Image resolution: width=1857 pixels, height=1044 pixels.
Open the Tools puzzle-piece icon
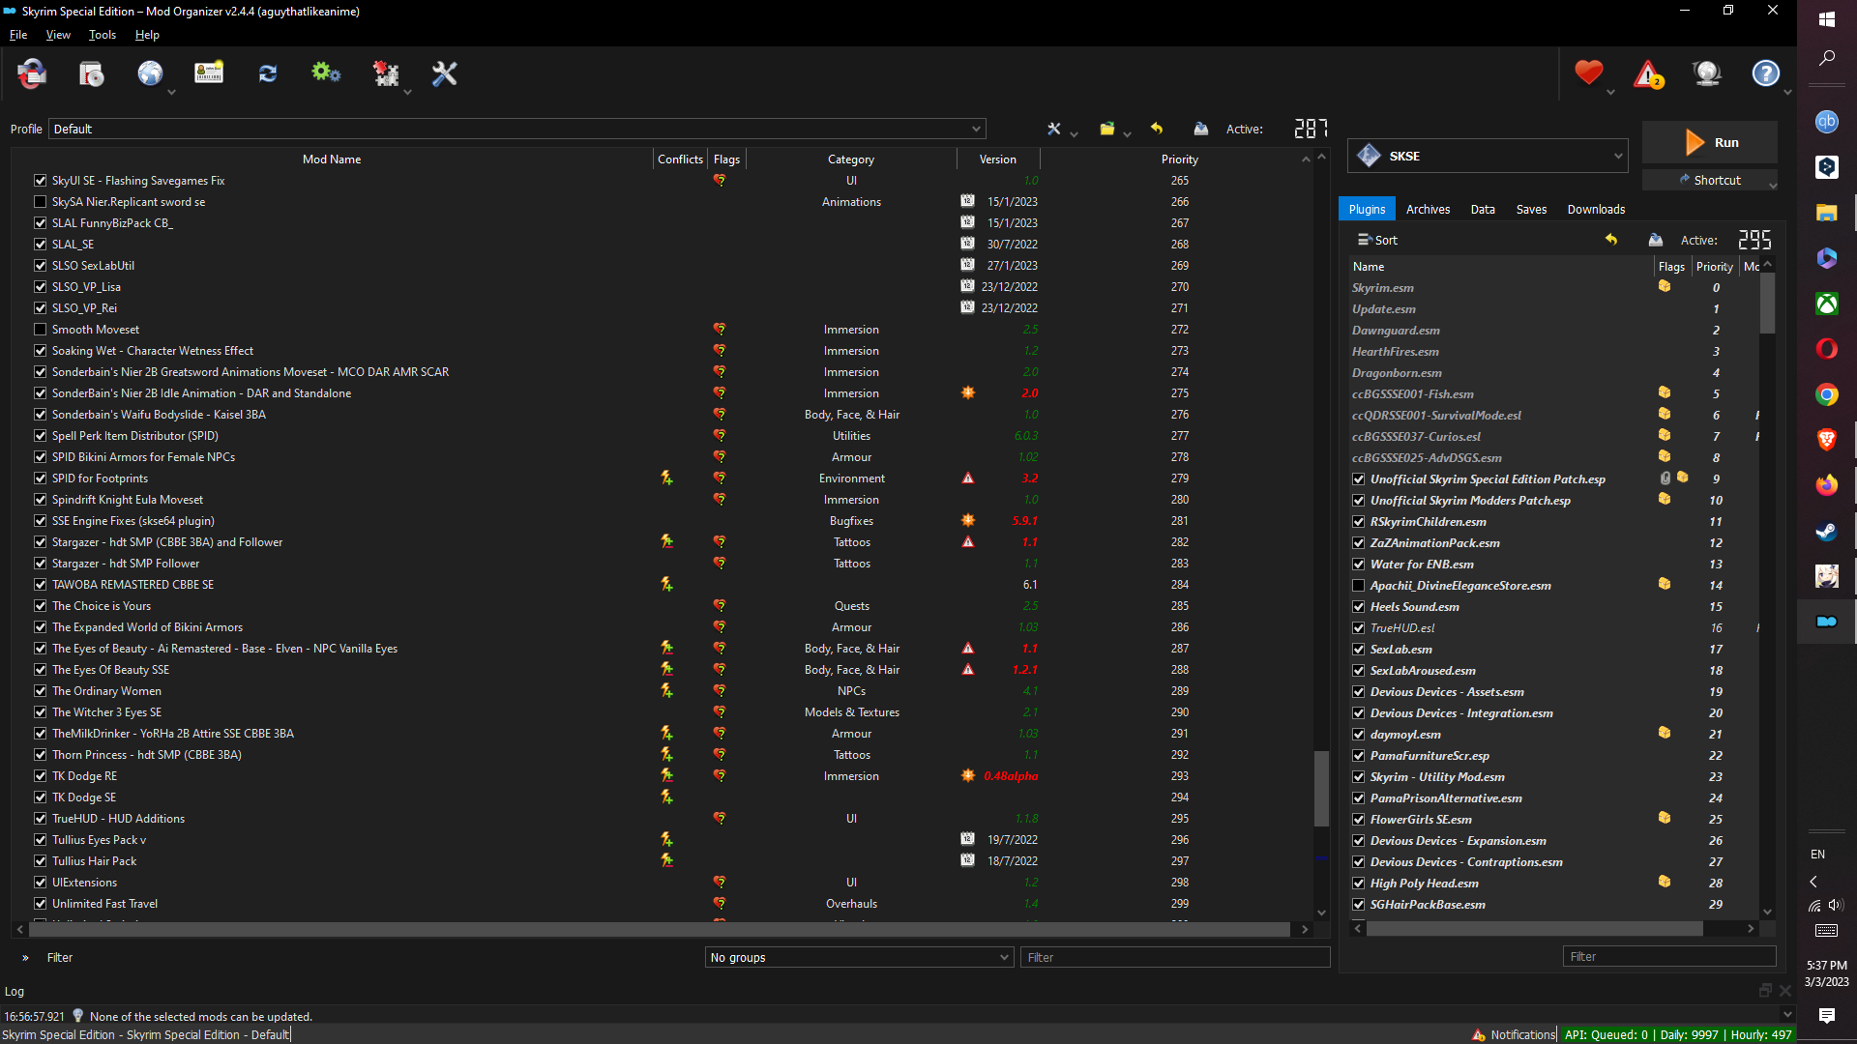(x=386, y=73)
